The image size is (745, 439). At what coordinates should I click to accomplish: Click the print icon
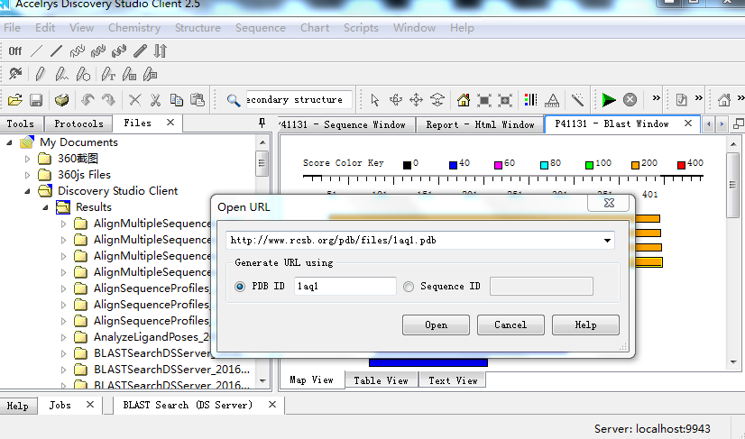pyautogui.click(x=61, y=100)
